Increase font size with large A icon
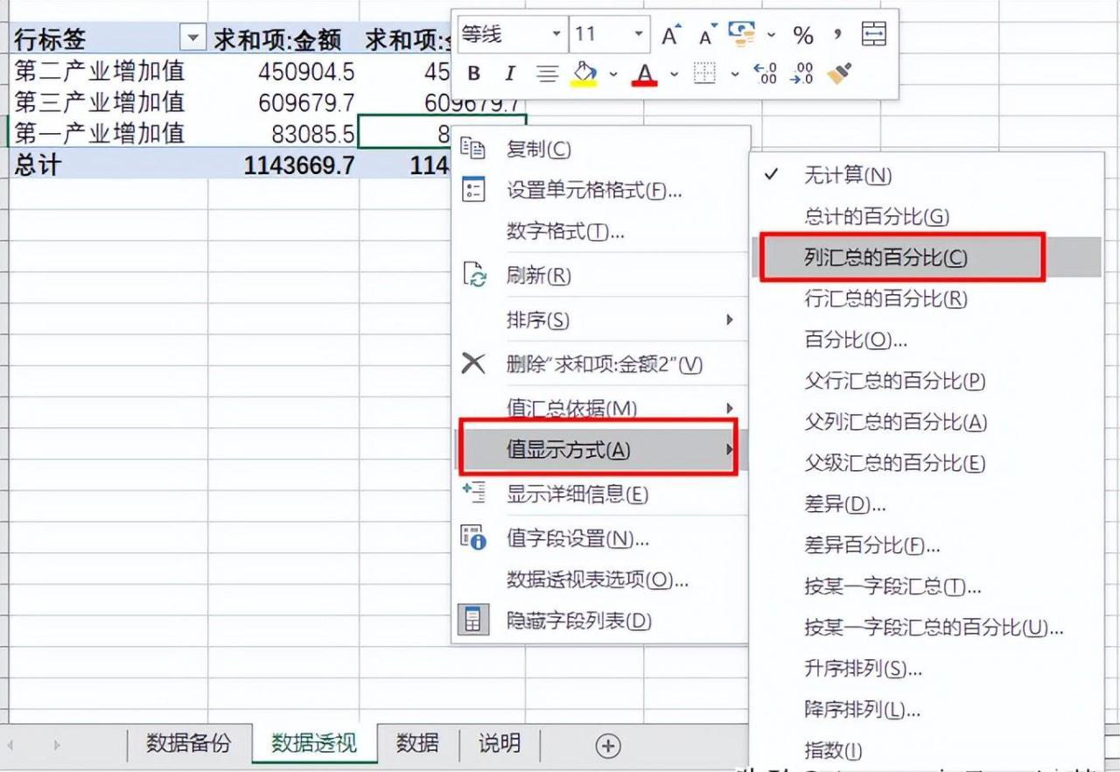This screenshot has width=1120, height=772. pos(671,35)
